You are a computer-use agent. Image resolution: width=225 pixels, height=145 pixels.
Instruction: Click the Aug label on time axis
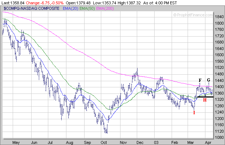point(69,142)
